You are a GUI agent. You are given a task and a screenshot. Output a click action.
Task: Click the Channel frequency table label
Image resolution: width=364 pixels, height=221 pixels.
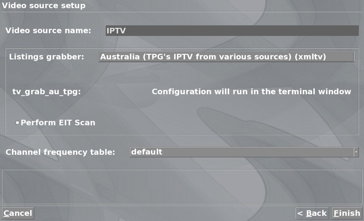[x=60, y=152]
